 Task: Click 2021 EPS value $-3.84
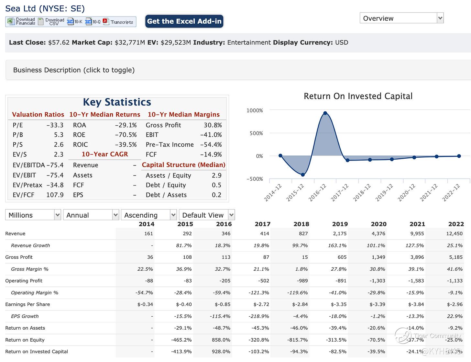(416, 304)
